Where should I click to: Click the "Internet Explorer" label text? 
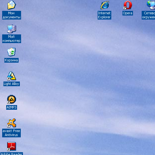pyautogui.click(x=104, y=15)
